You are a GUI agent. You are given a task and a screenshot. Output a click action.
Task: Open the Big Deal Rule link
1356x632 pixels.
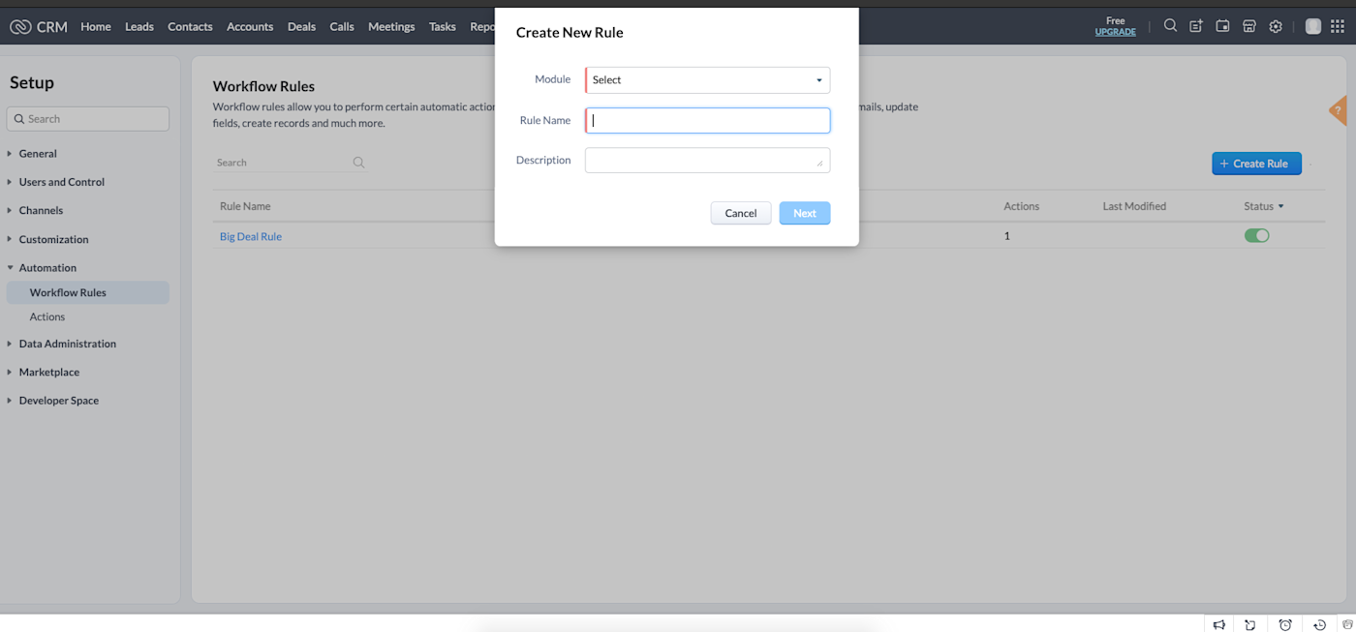click(x=251, y=236)
